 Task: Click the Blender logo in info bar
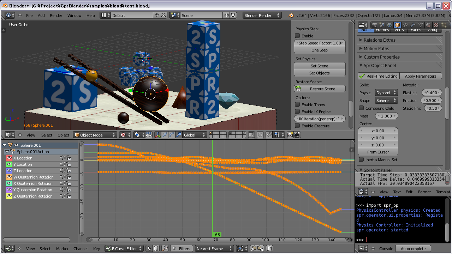click(291, 15)
